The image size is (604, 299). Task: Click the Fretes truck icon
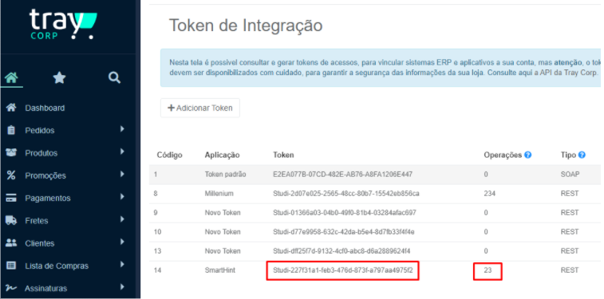(11, 221)
